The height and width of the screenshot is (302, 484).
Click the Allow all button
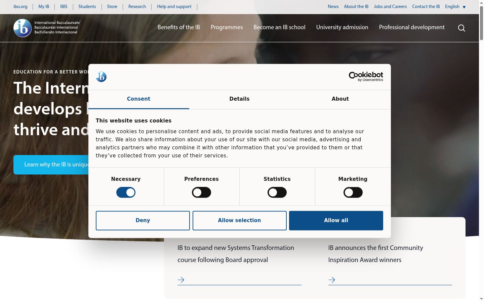(x=336, y=220)
